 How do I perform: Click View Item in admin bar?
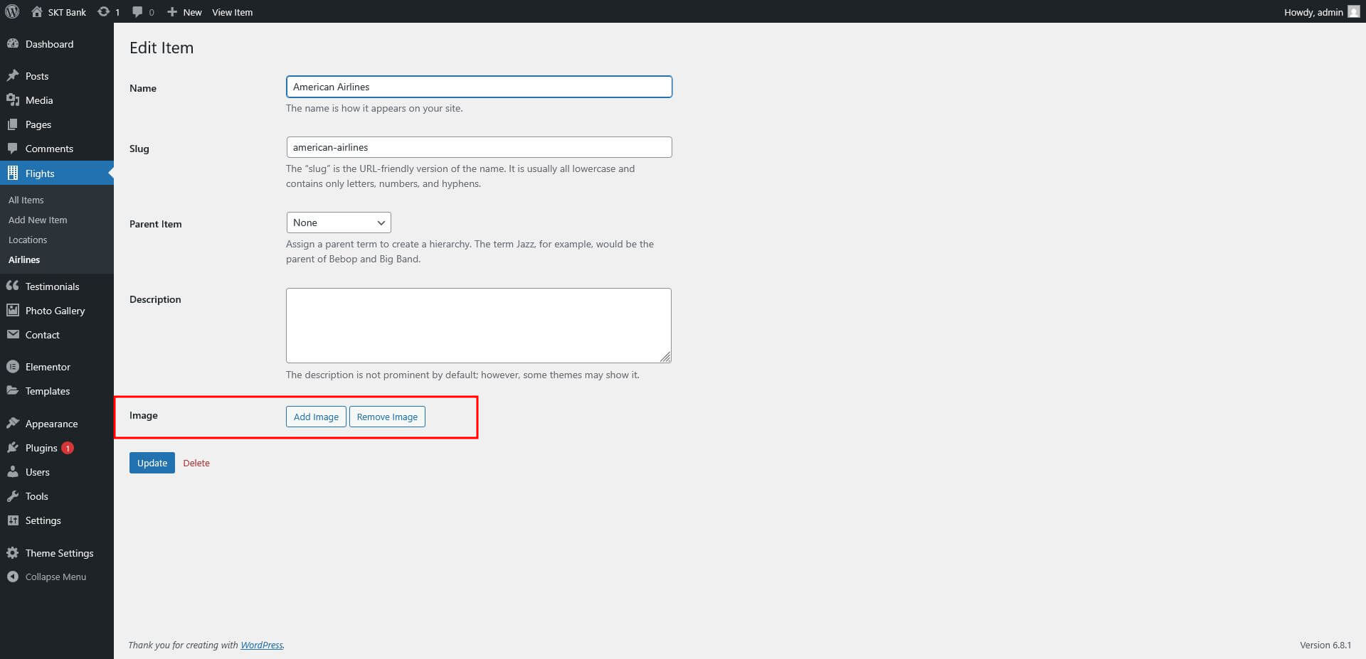tap(232, 12)
